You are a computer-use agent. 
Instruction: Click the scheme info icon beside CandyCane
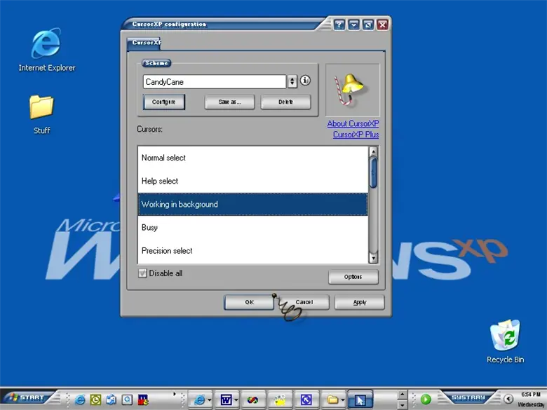(305, 81)
